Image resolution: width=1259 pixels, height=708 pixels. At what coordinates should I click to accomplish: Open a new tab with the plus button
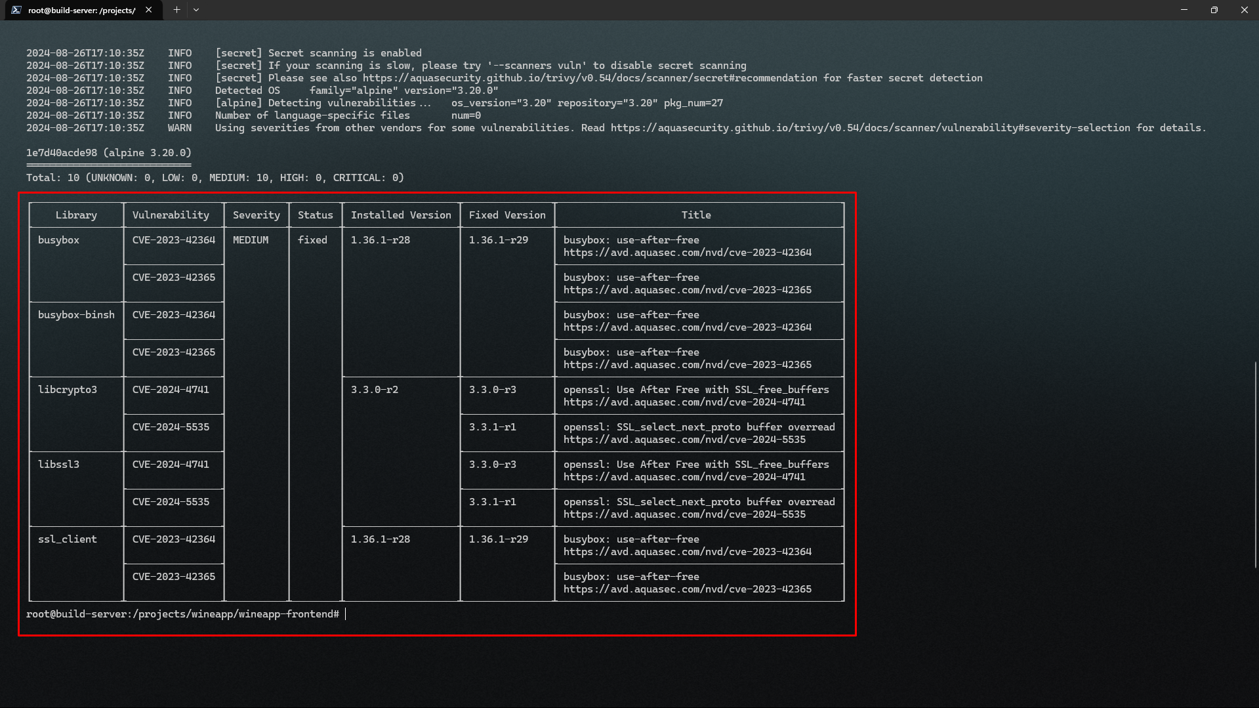click(176, 10)
